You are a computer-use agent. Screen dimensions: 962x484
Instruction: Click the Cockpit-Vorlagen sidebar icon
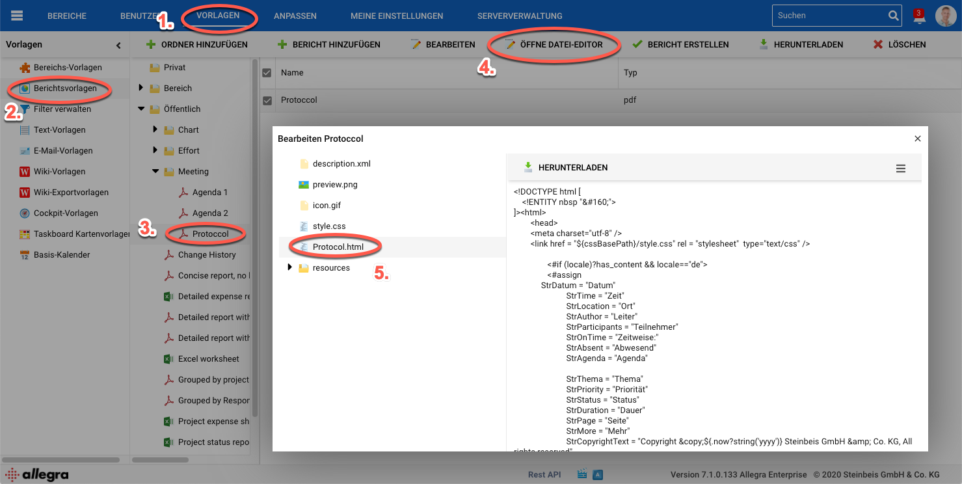[25, 213]
